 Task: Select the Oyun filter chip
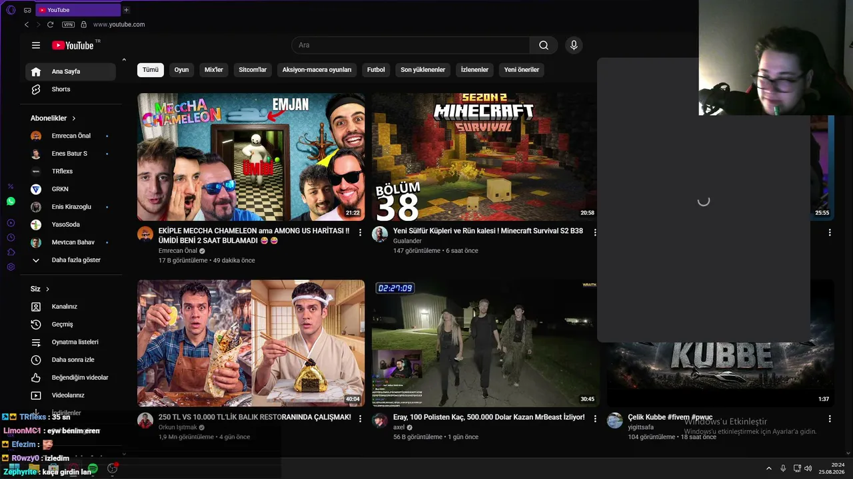(x=181, y=70)
